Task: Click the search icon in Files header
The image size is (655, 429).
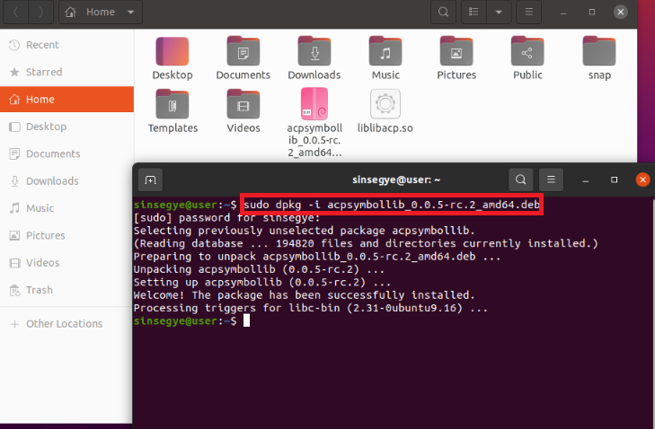Action: tap(443, 12)
